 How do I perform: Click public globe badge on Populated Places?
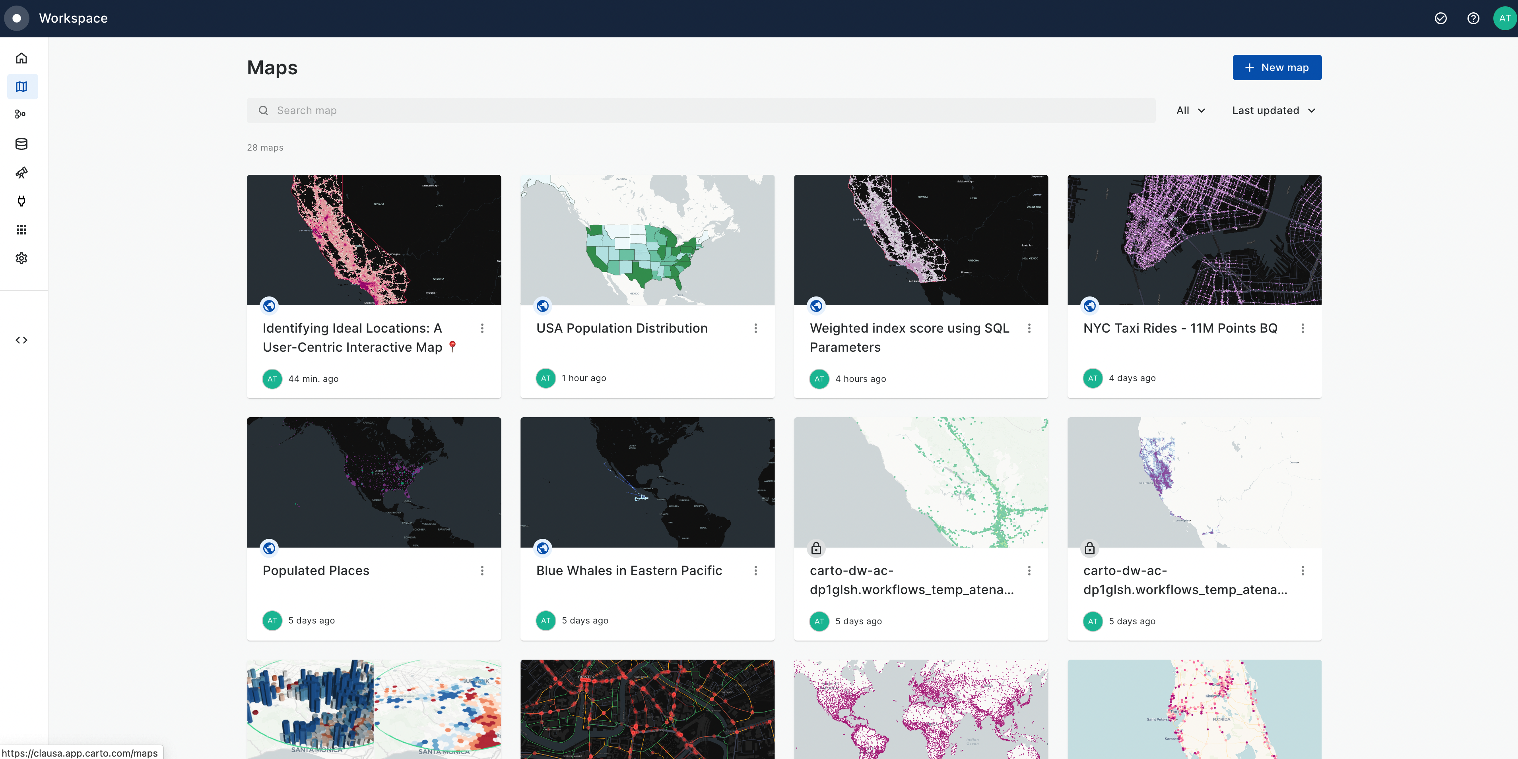point(269,548)
